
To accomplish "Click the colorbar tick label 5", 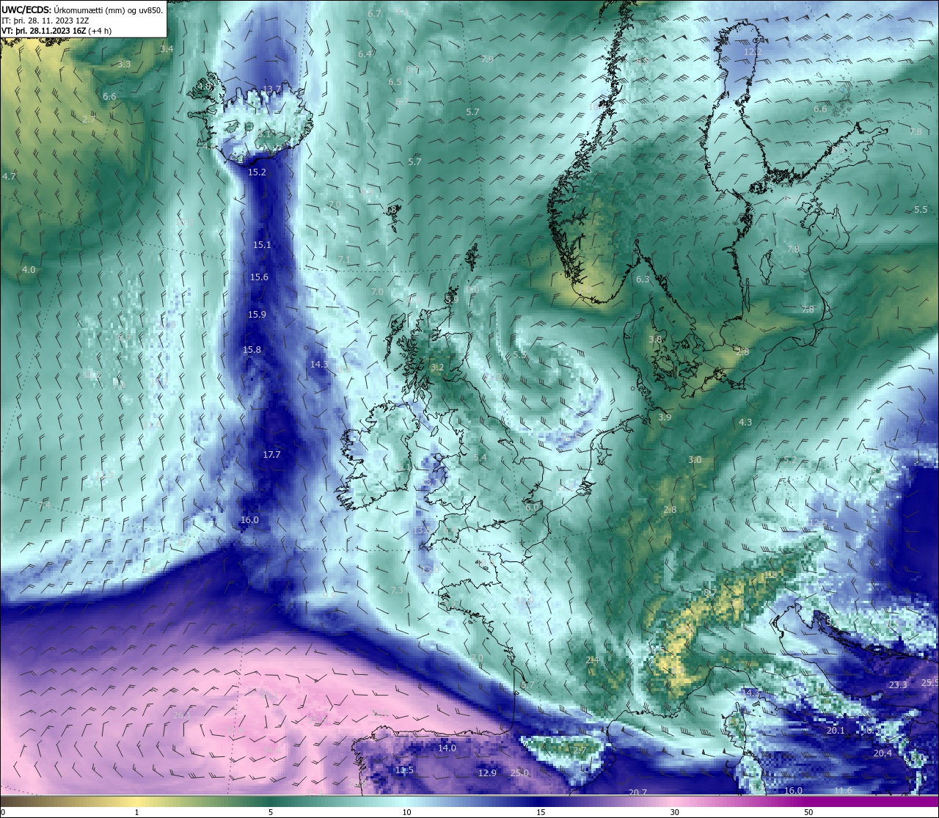I will 271,812.
